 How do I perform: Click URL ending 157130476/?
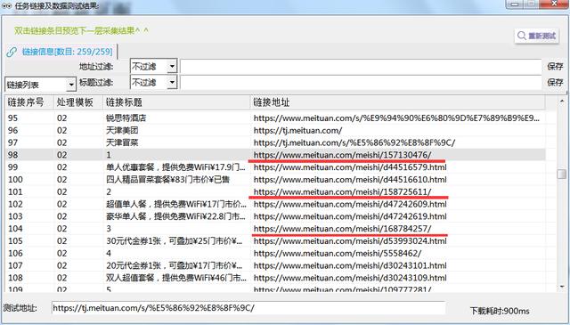(342, 155)
